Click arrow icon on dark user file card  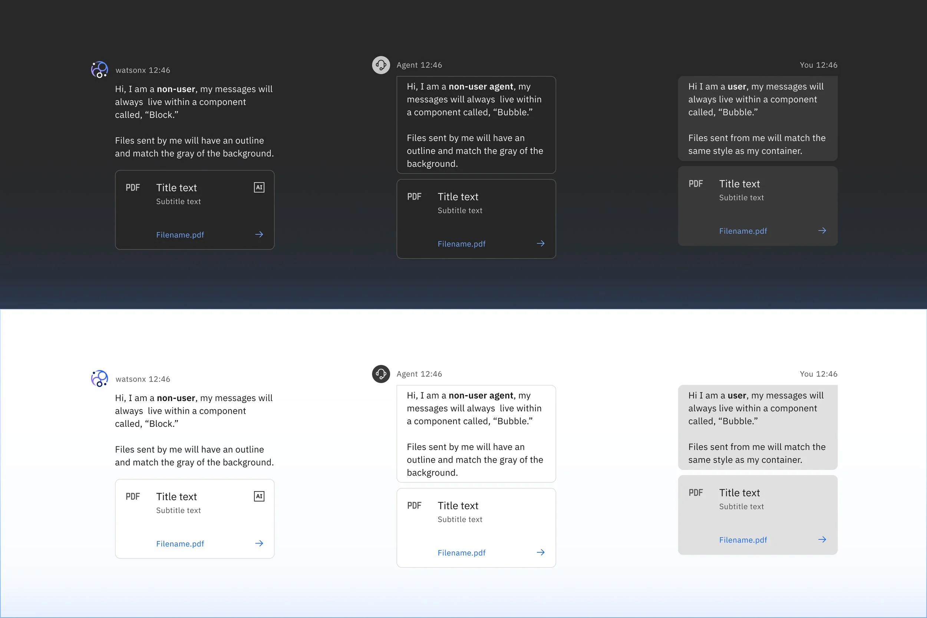[822, 231]
